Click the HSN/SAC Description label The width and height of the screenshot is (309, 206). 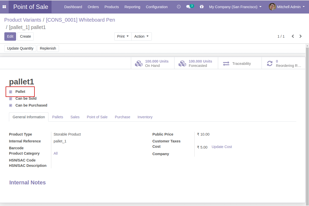[x=28, y=166]
